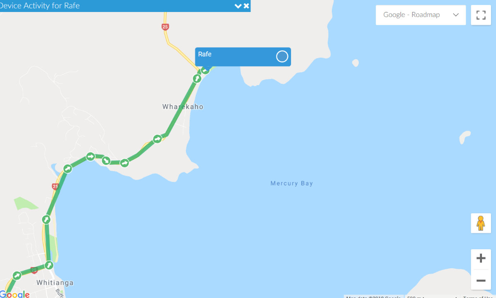Click the Mercury Bay label
This screenshot has width=496, height=298.
tap(292, 184)
